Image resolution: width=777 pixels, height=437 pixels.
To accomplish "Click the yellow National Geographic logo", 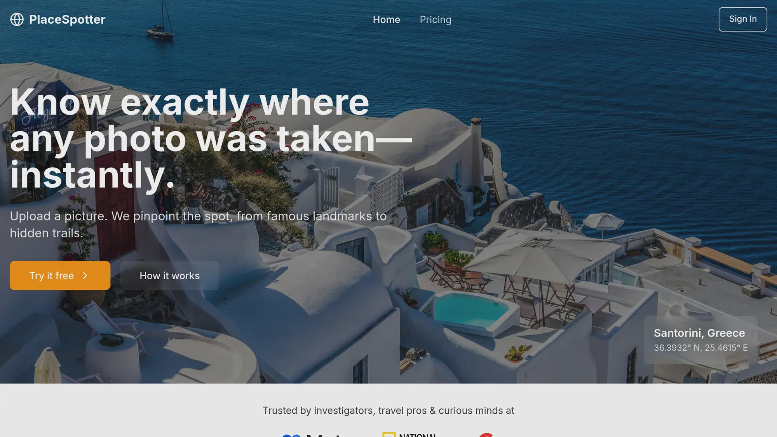I will (x=389, y=435).
